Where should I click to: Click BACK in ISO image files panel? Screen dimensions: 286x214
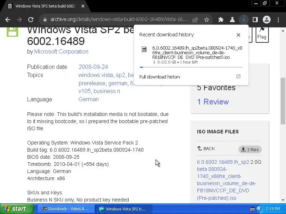click(206, 148)
